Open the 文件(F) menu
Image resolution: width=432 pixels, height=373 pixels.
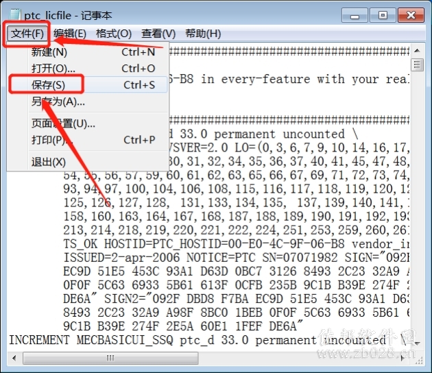(27, 34)
